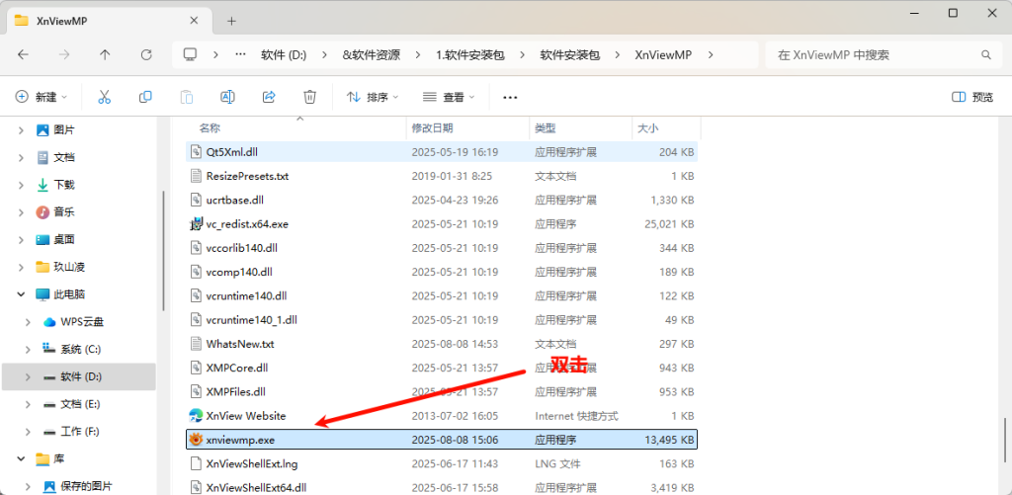
Task: Click the Cut scissors icon
Action: (104, 97)
